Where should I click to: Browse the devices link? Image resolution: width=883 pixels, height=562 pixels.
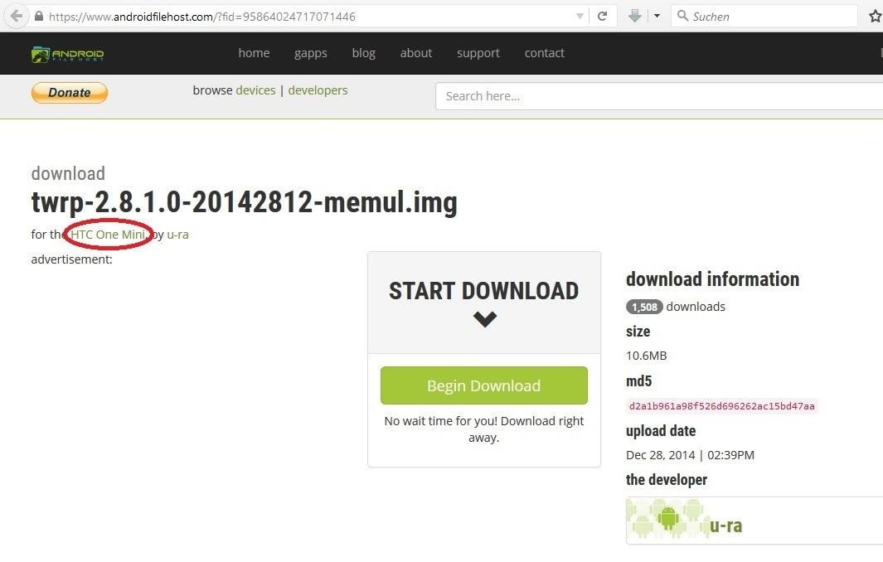pyautogui.click(x=255, y=90)
